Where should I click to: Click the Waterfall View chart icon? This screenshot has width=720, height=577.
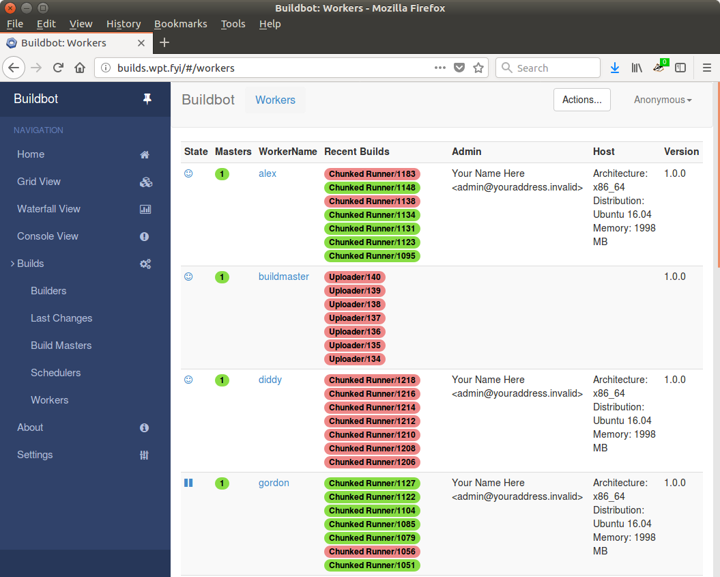145,209
